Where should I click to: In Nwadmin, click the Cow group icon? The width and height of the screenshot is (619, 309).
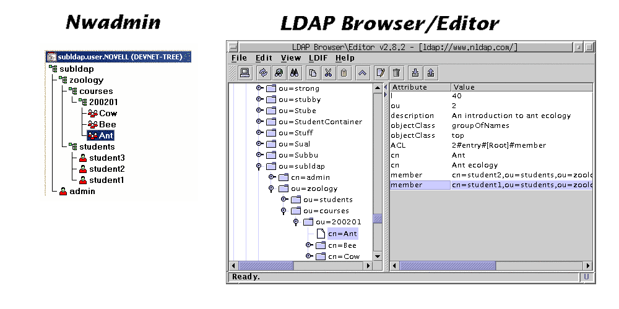tap(93, 114)
